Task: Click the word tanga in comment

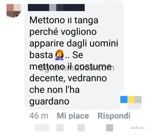Action: [x=86, y=20]
